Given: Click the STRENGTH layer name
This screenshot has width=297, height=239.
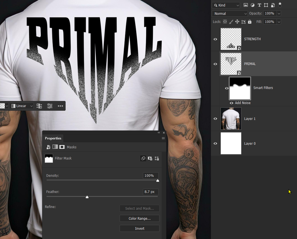Looking at the screenshot, I should (x=252, y=39).
